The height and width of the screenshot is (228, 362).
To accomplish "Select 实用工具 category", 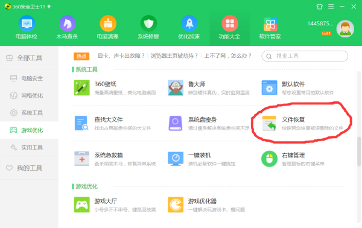I will tap(29, 147).
